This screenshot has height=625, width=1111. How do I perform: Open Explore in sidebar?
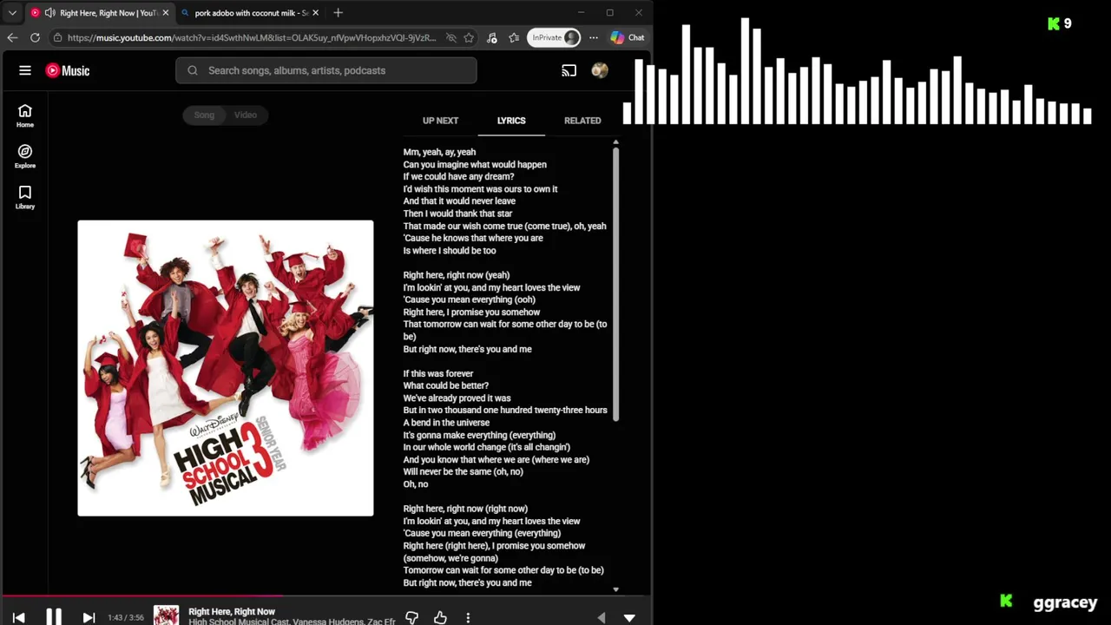pos(25,156)
